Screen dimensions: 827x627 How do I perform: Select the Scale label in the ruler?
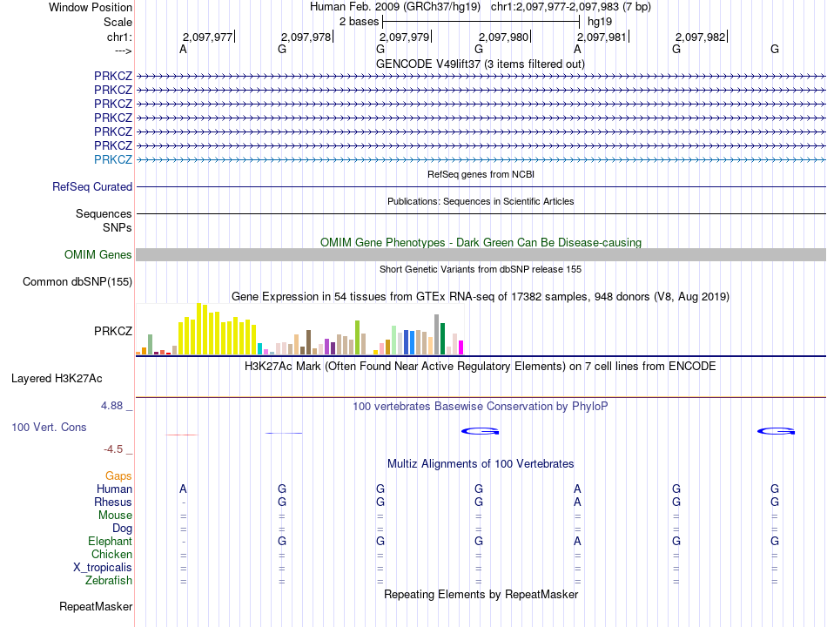(x=118, y=22)
